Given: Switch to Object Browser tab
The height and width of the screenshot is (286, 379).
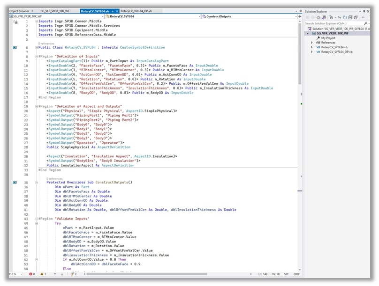Looking at the screenshot, I should [19, 11].
